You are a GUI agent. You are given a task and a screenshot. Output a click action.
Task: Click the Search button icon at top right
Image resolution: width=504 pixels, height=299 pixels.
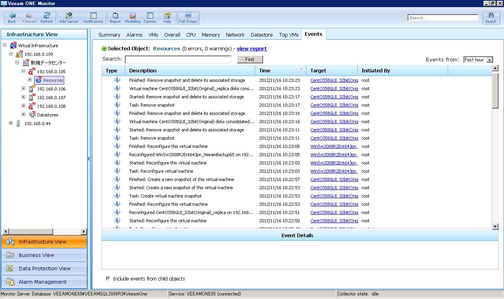[491, 18]
